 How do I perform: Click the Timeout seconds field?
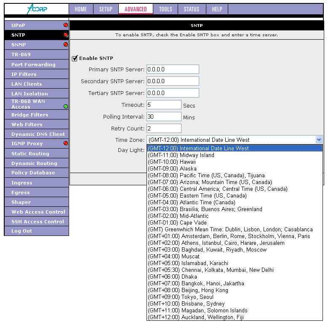[164, 105]
